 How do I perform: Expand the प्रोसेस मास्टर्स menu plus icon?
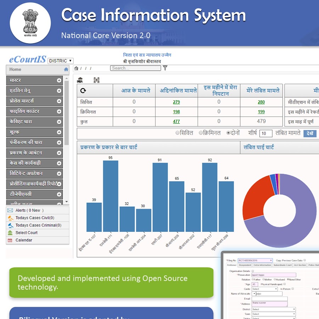(59, 101)
